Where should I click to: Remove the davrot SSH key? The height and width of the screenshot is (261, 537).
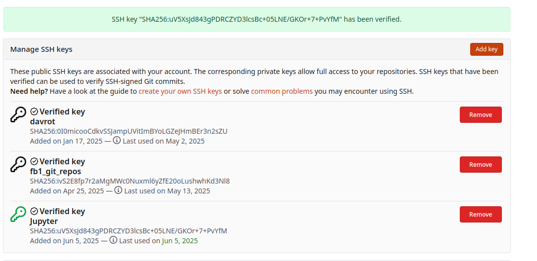coord(481,115)
